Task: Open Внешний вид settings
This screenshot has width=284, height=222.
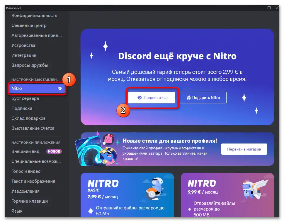Action: pyautogui.click(x=25, y=151)
